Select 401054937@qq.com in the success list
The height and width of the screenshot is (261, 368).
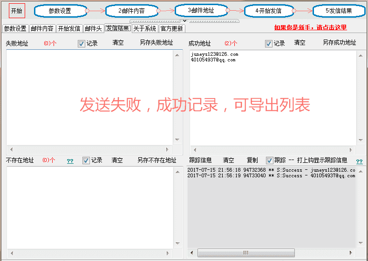pos(213,60)
